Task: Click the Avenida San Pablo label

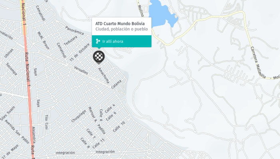Action: tap(17, 132)
